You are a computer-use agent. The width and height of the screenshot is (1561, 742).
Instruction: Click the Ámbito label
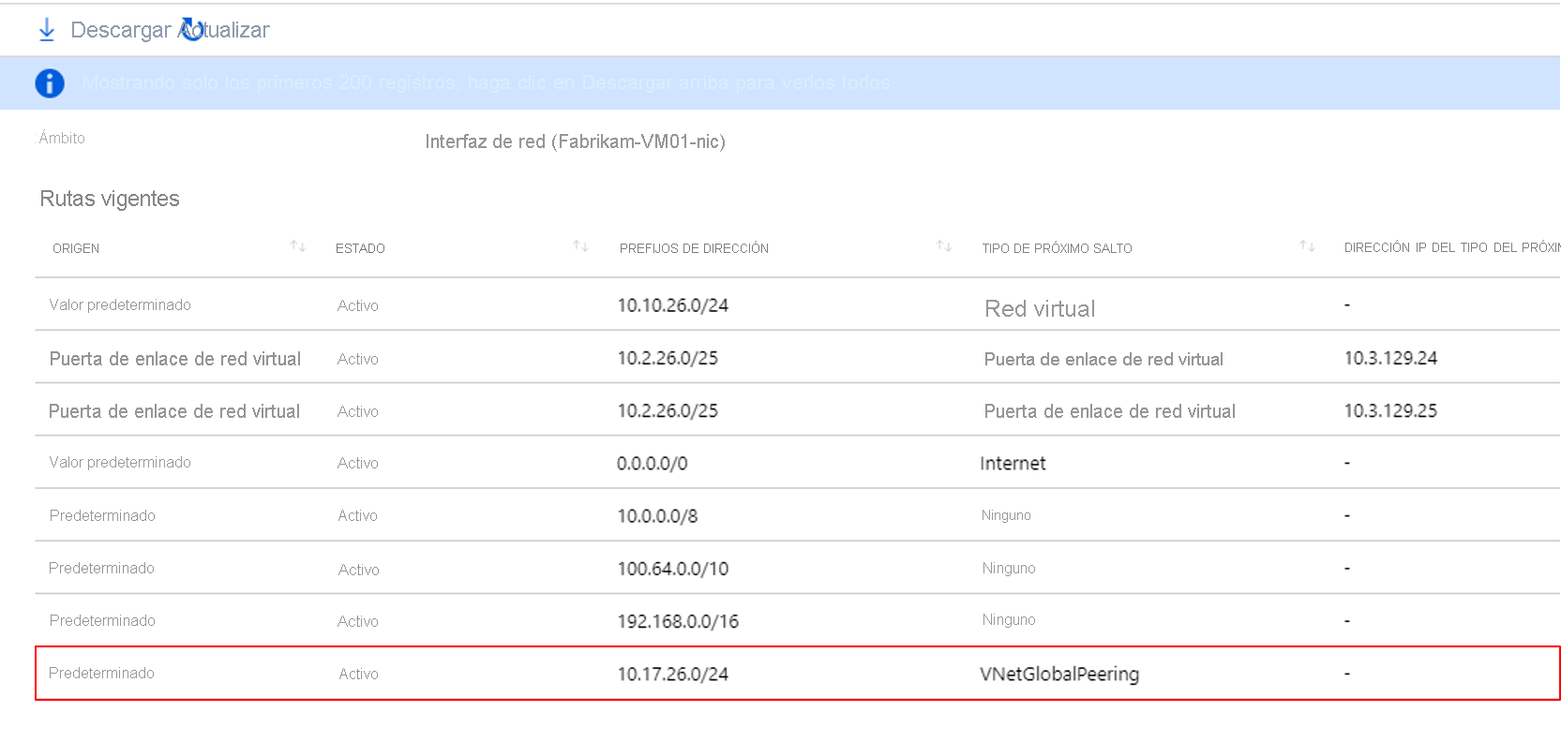tap(62, 138)
